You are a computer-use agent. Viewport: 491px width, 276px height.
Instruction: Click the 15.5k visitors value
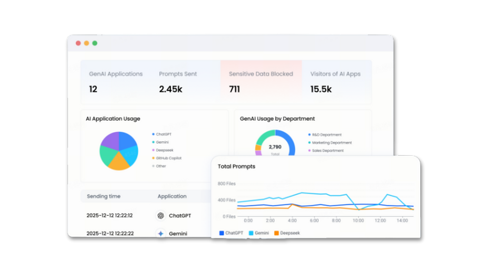point(321,89)
